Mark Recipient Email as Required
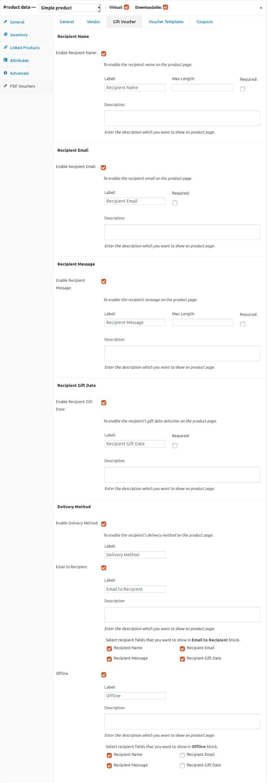Screen dimensions: 267x783 (x=175, y=203)
